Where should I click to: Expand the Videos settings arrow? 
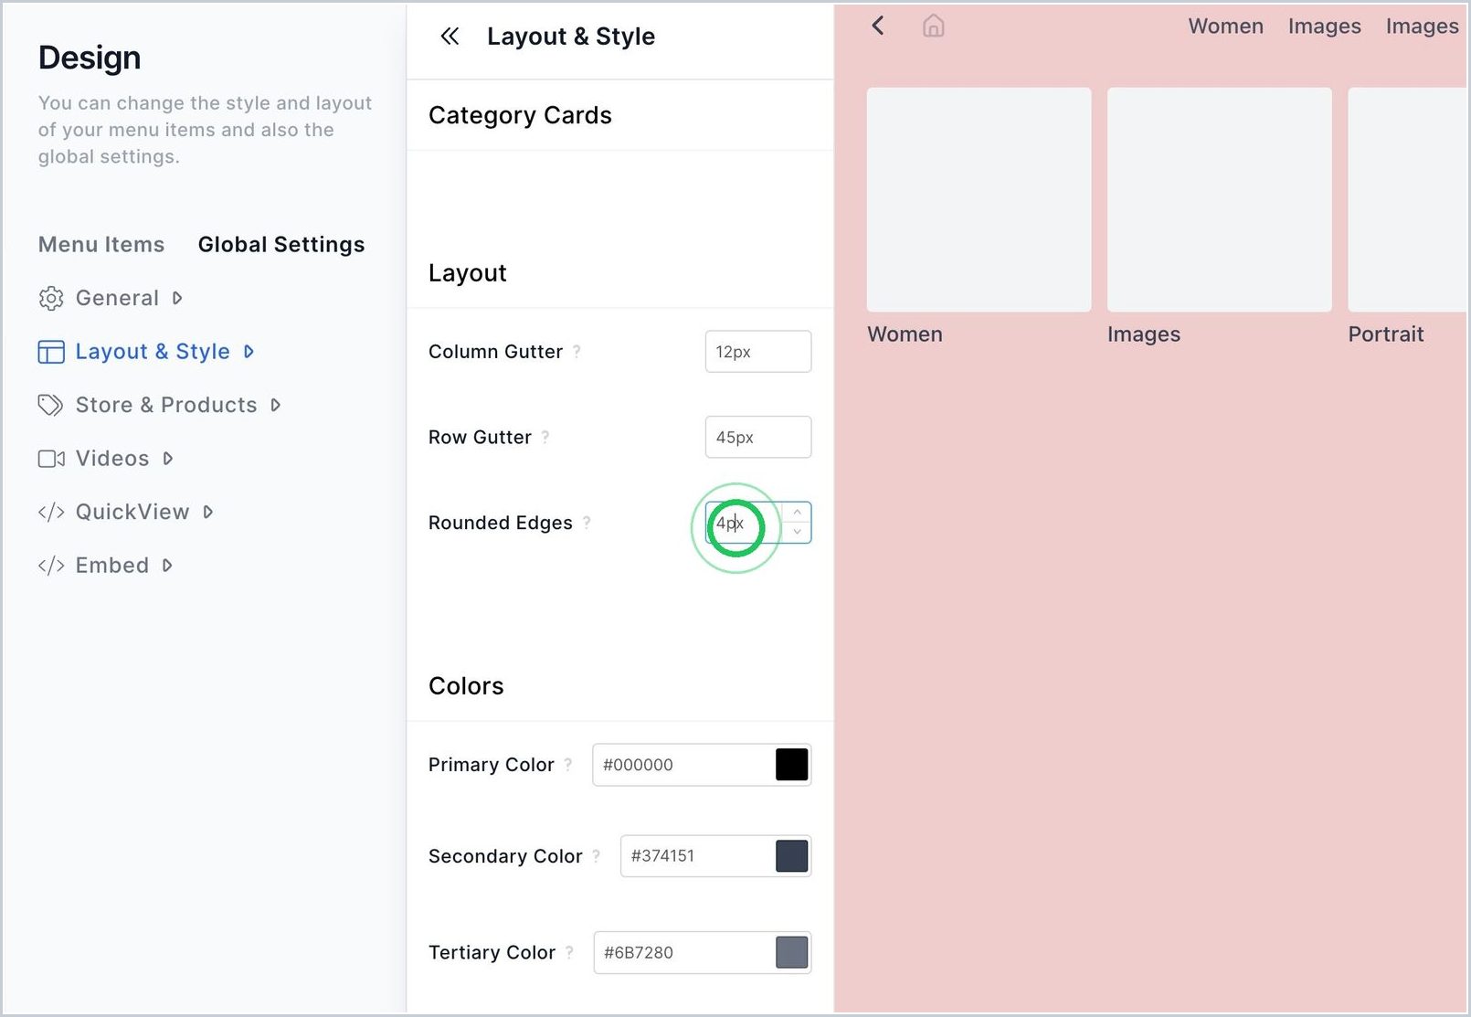coord(168,459)
